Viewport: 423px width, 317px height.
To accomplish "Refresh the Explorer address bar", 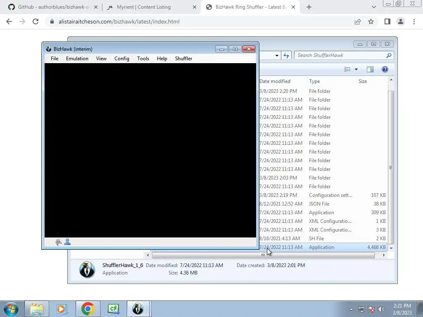I will 286,56.
